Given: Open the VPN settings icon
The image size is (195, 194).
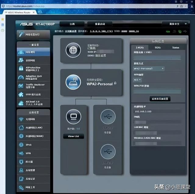Looking at the screenshot, I should tap(21, 153).
